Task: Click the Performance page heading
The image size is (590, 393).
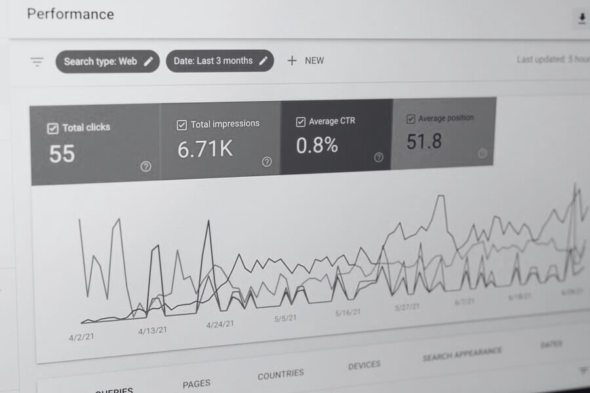Action: tap(69, 14)
